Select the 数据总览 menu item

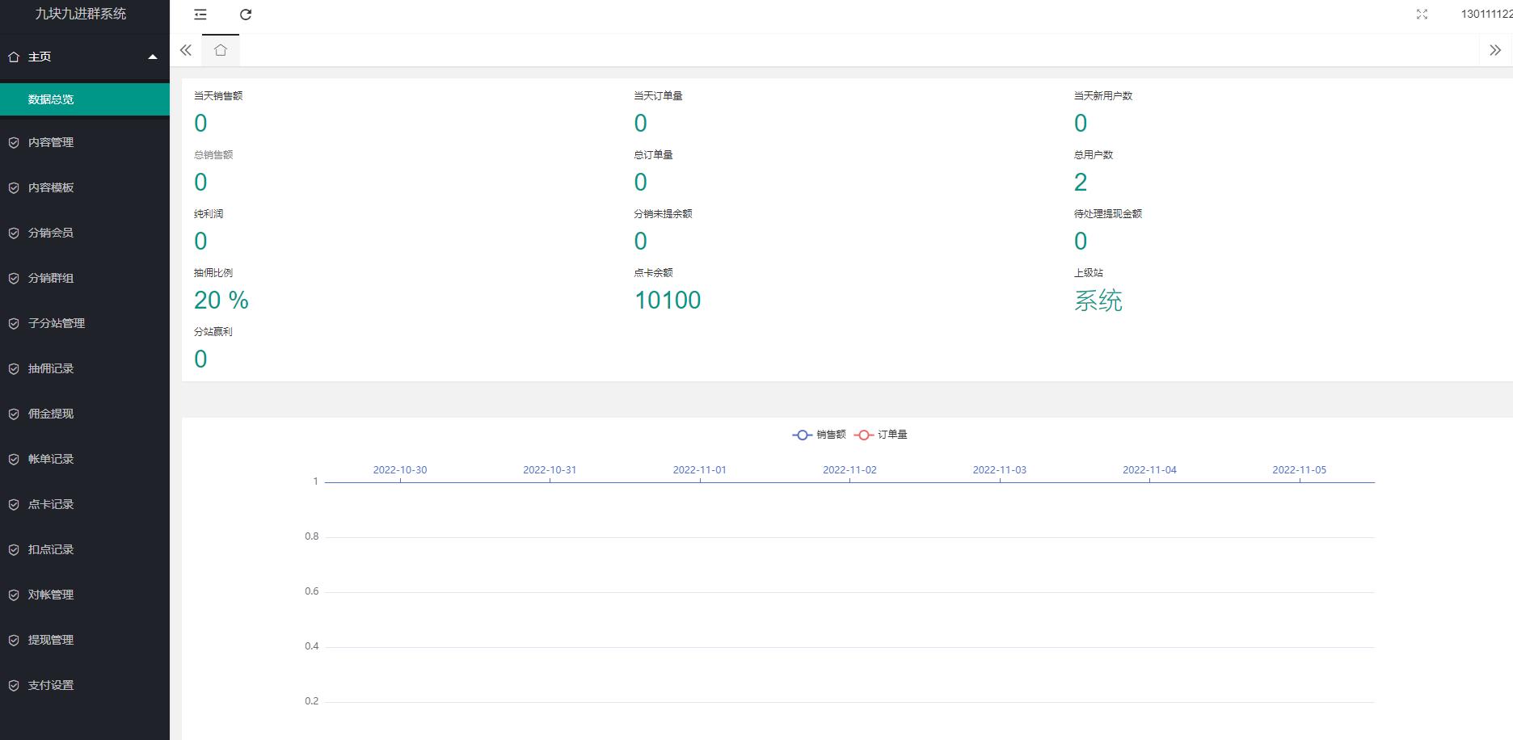coord(51,99)
